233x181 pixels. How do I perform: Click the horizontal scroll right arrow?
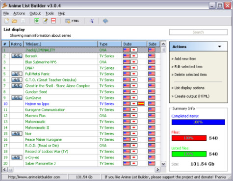(x=157, y=170)
